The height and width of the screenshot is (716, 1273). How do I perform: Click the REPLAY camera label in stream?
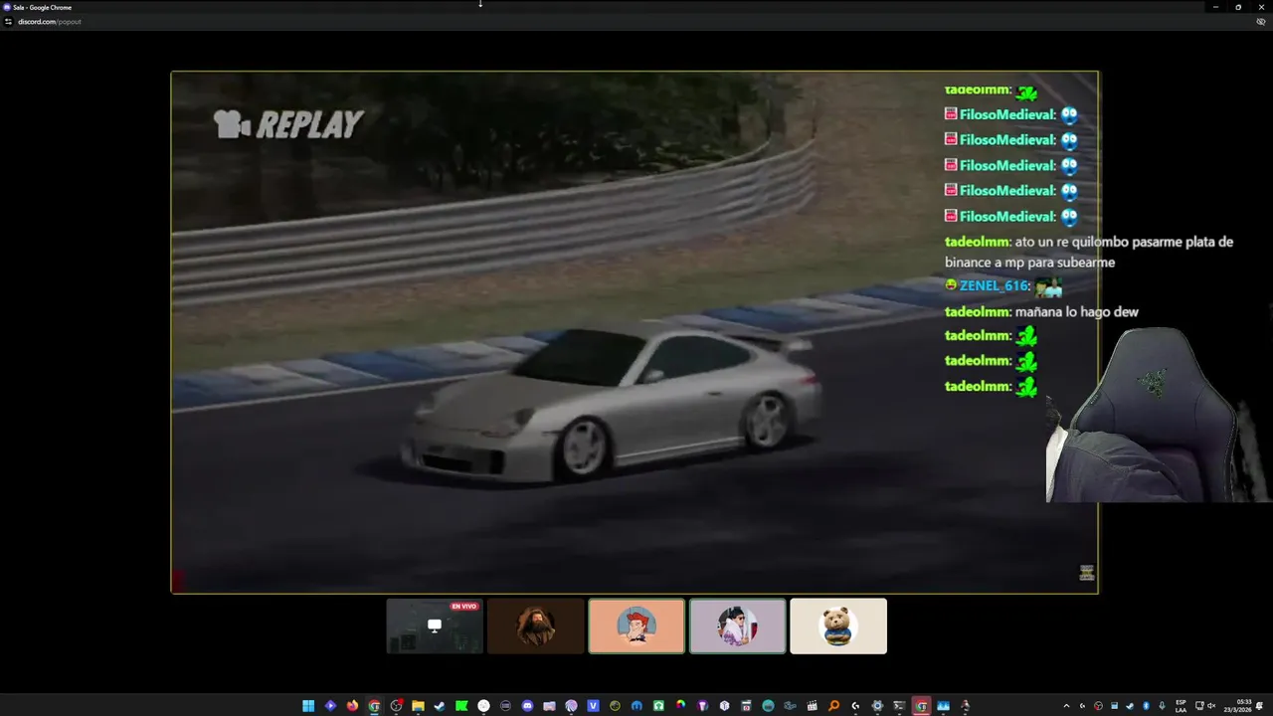pyautogui.click(x=288, y=124)
